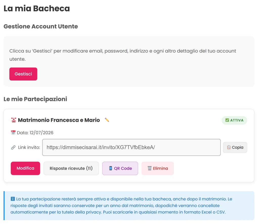259x224 pixels.
Task: Delete the event with the Elimina button
Action: (158, 168)
